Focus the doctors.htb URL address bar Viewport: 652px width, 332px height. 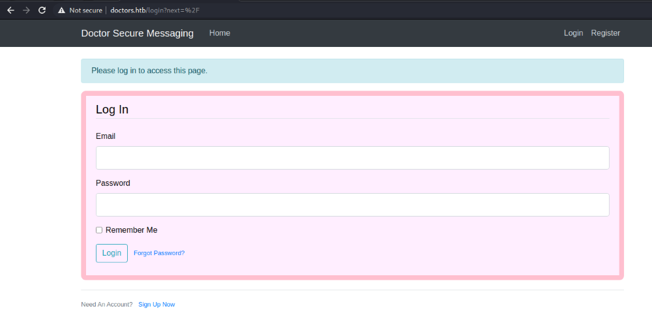pos(163,10)
